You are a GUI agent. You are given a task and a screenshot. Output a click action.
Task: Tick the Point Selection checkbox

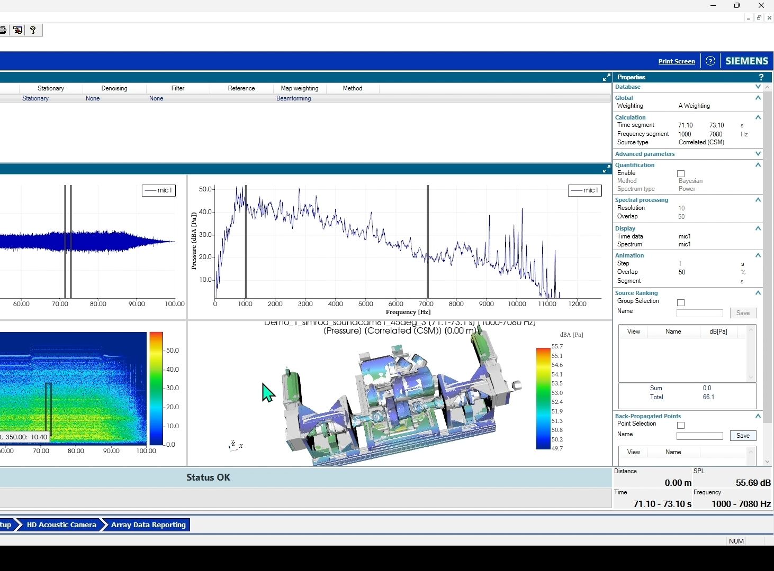681,425
